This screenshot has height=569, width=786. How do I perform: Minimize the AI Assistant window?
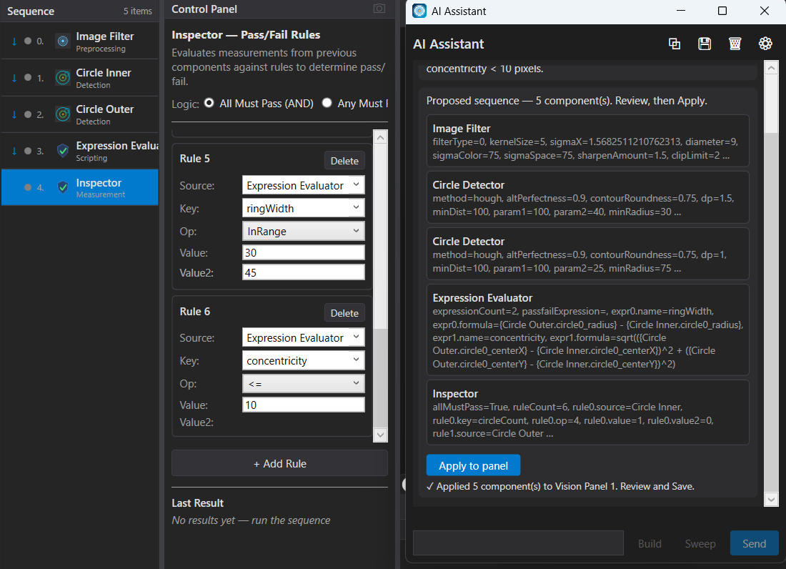click(681, 11)
